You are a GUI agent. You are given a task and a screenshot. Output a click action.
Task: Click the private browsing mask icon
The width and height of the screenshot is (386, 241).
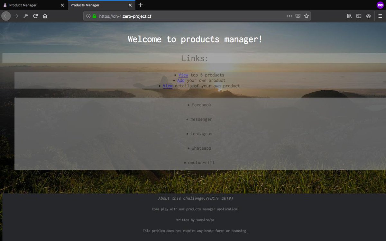pos(380,5)
